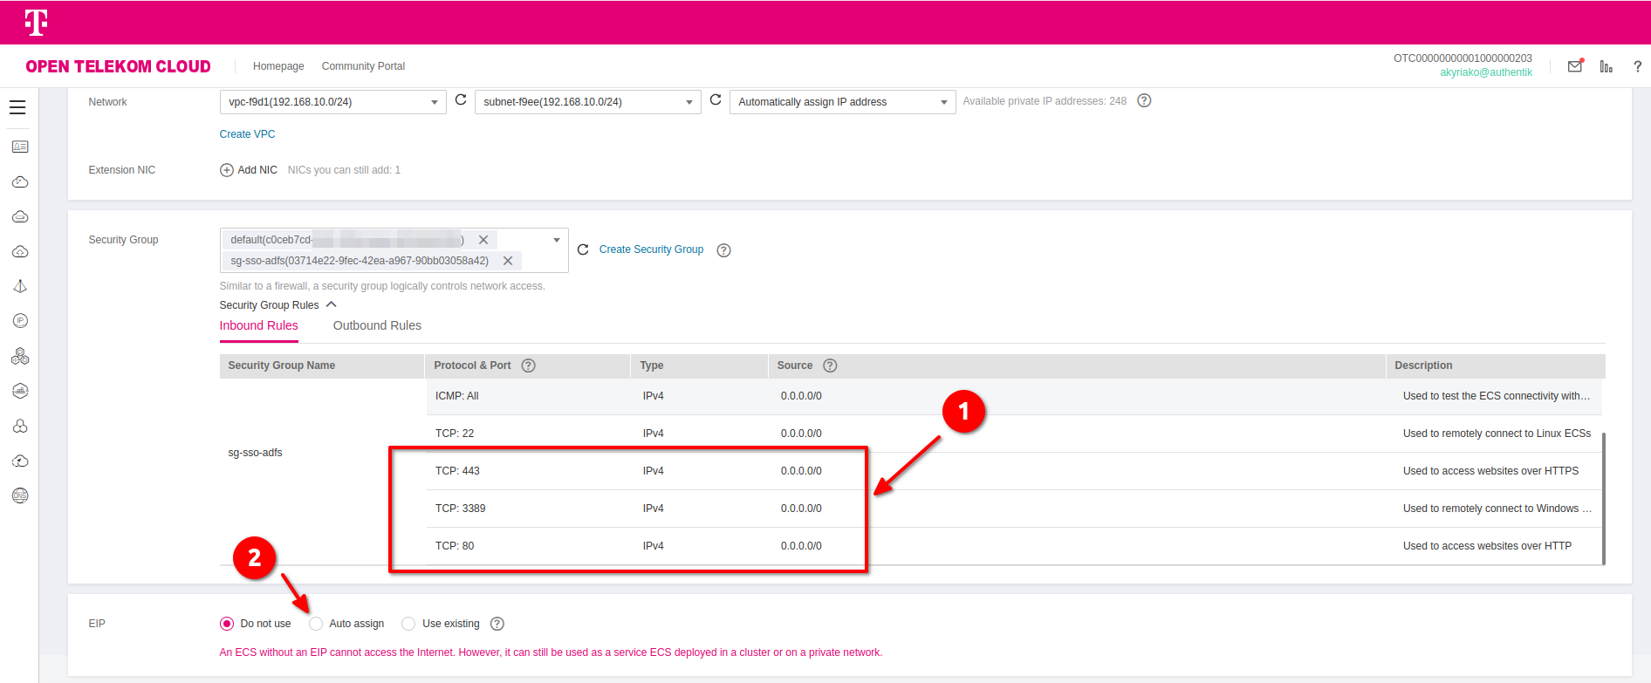1651x683 pixels.
Task: Click the Create Security Group link
Action: (651, 249)
